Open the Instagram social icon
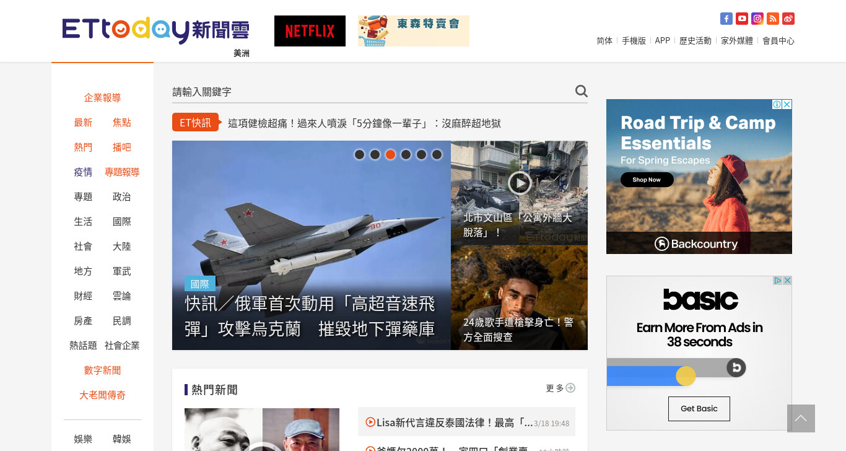 [757, 19]
